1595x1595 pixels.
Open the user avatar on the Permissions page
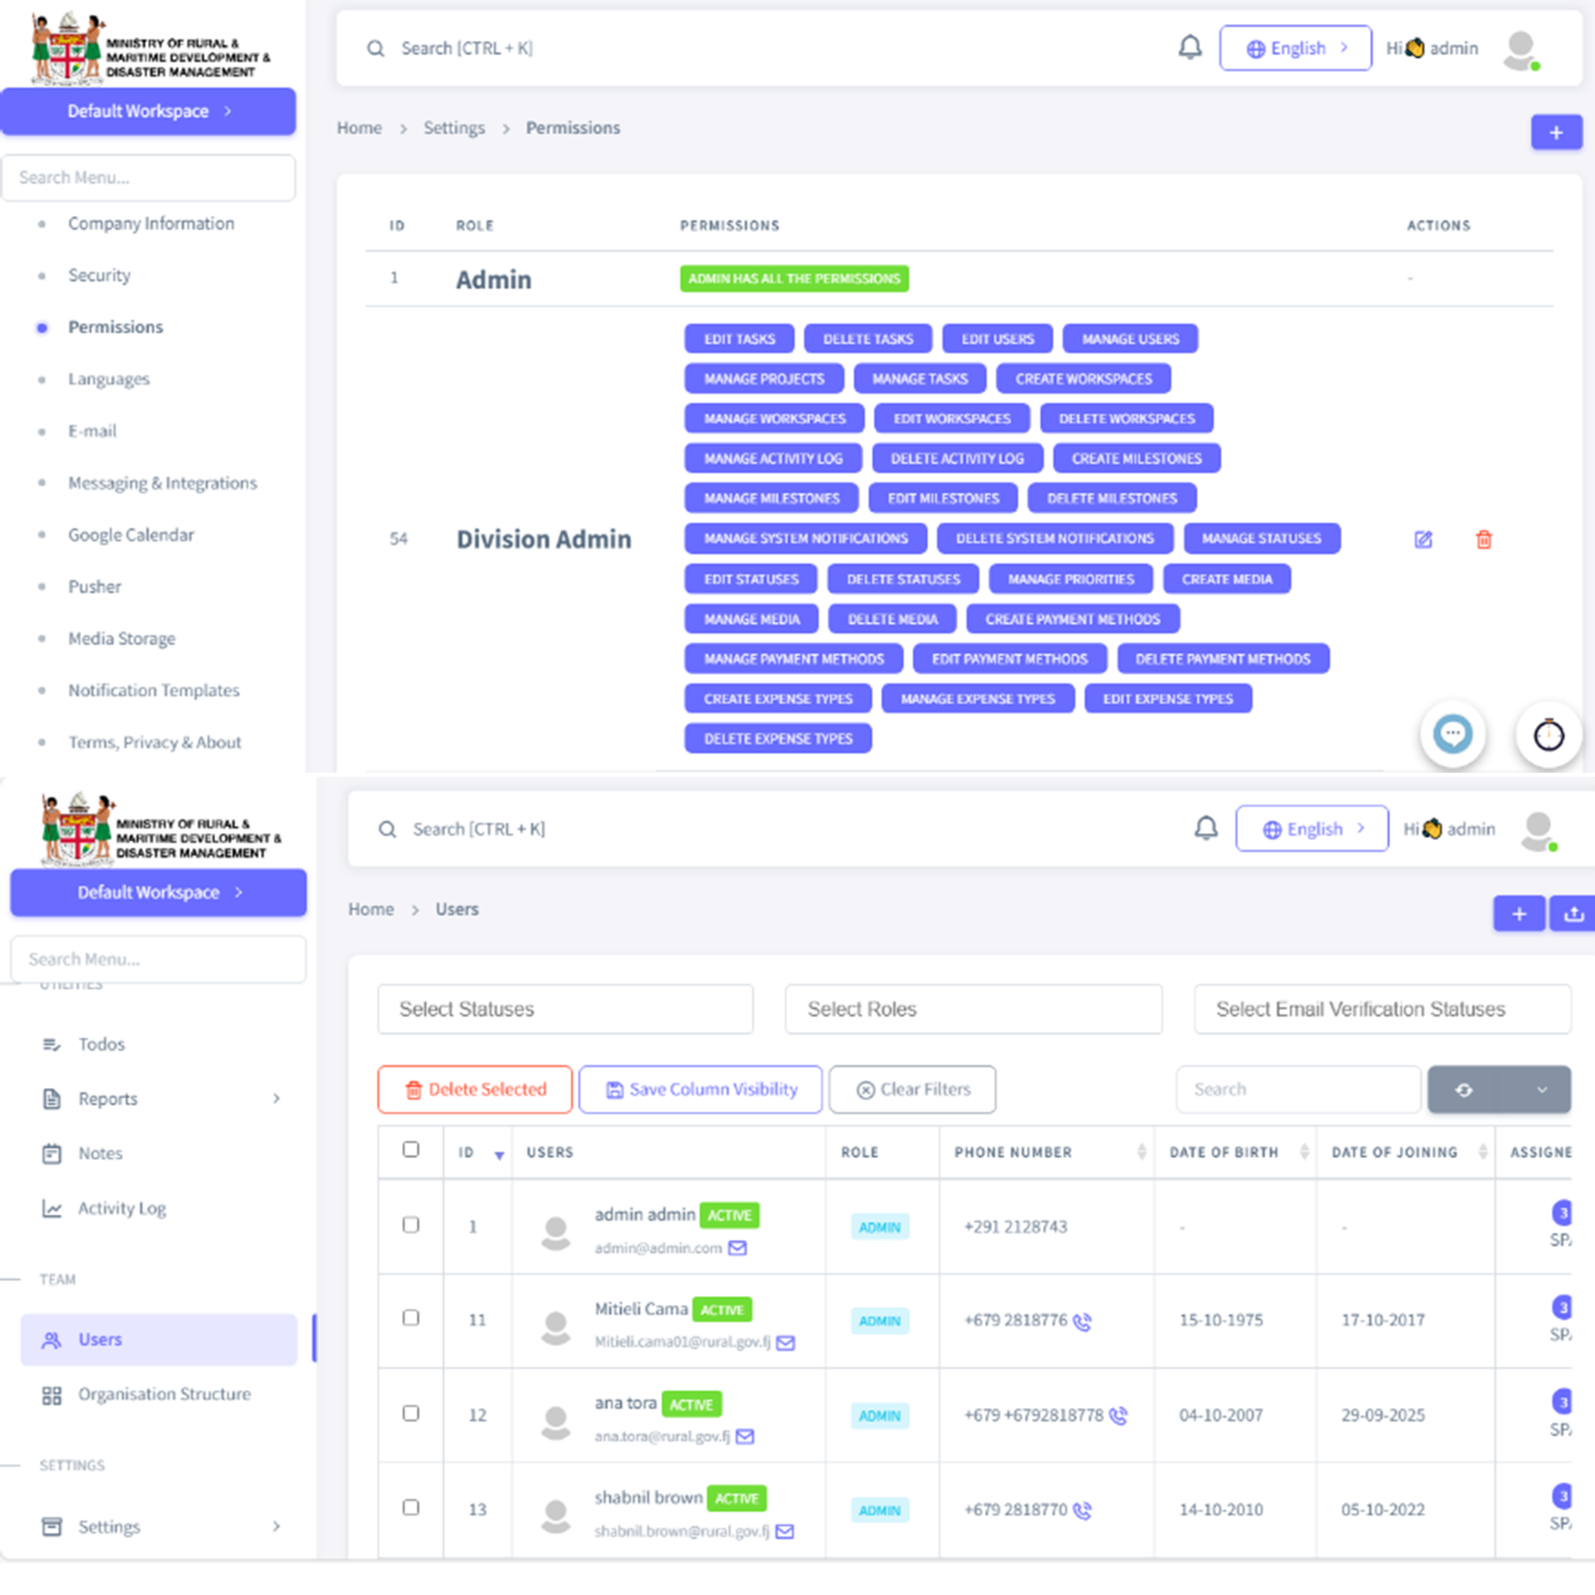click(1521, 50)
